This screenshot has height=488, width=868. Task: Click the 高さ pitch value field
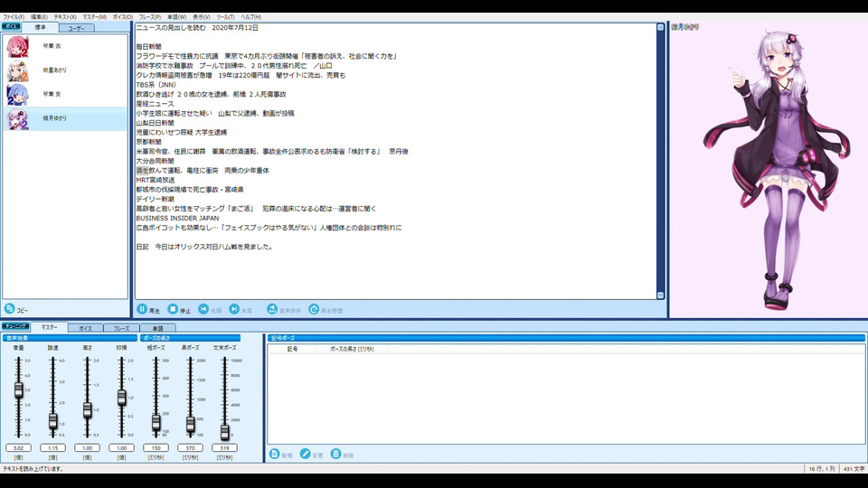pos(88,447)
